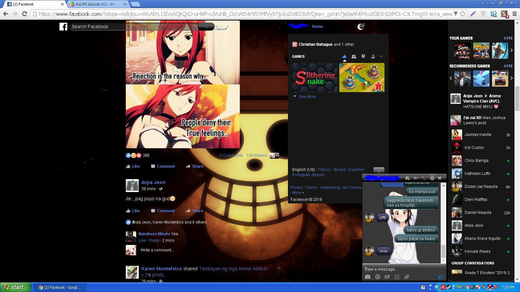Viewport: 520px width, 292px height.
Task: Like the Erza image post
Action: tap(133, 166)
